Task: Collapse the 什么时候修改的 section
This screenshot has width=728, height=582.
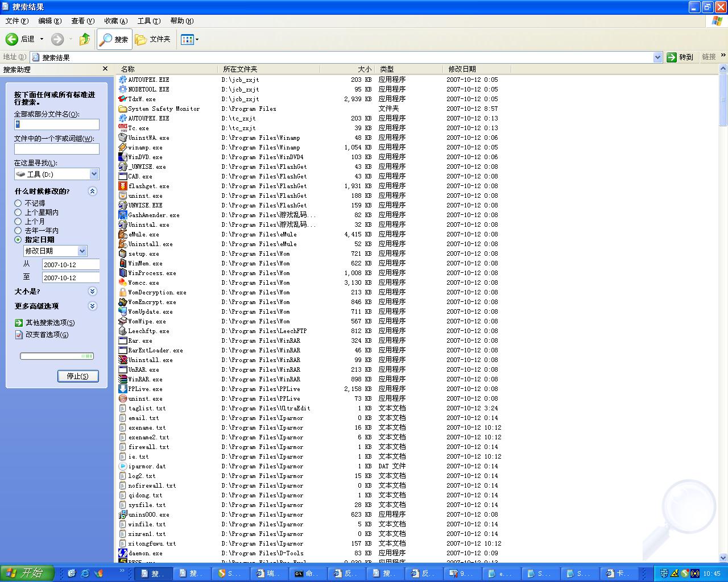Action: coord(93,192)
